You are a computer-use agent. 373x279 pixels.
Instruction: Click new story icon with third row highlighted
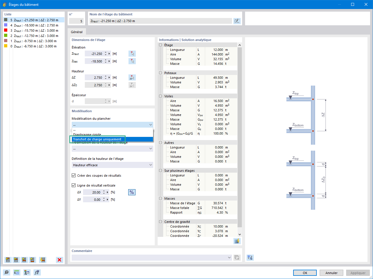(24, 260)
